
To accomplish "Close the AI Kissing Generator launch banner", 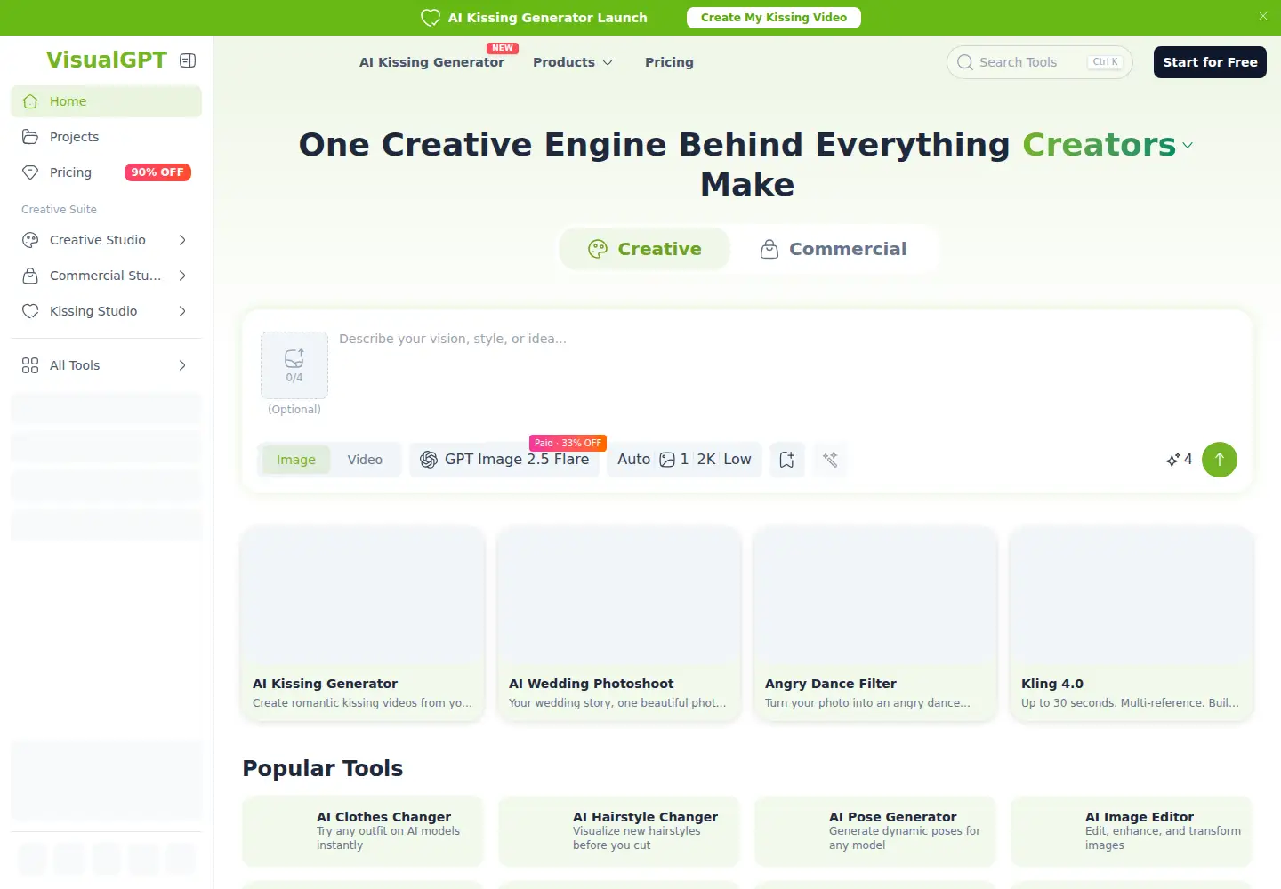I will coord(1263,17).
